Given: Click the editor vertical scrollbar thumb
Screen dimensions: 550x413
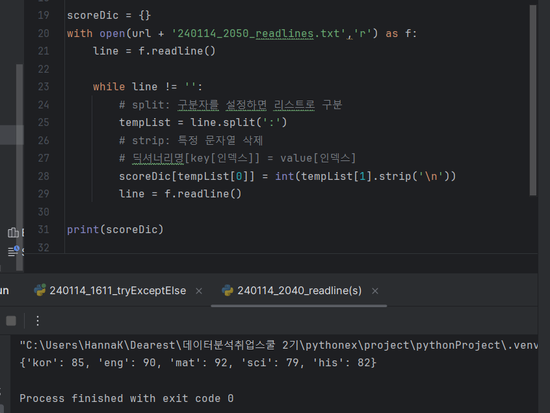Looking at the screenshot, I should [x=533, y=100].
